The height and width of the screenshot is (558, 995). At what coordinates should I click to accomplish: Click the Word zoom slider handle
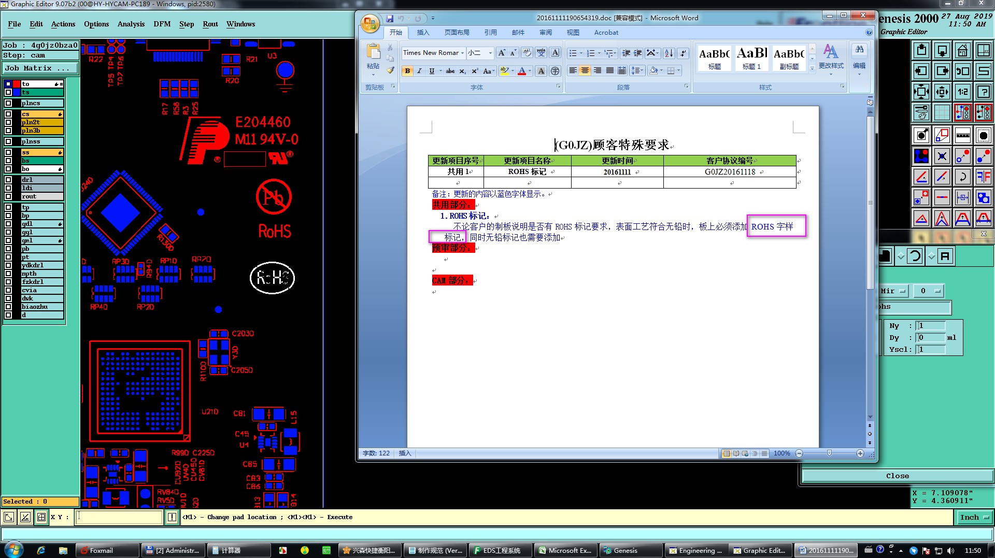click(829, 453)
